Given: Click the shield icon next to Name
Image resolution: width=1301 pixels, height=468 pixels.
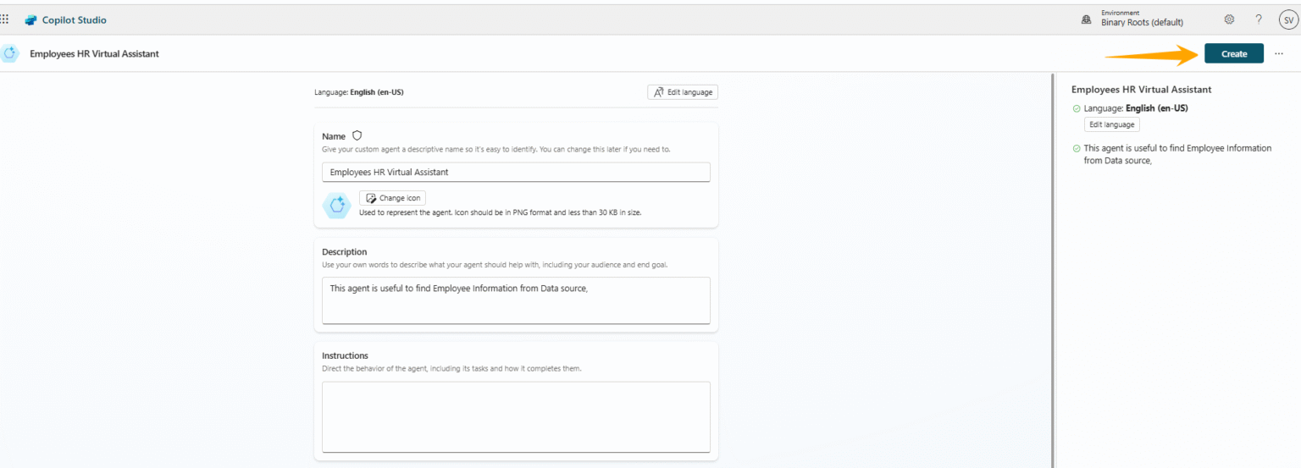Looking at the screenshot, I should (x=357, y=135).
